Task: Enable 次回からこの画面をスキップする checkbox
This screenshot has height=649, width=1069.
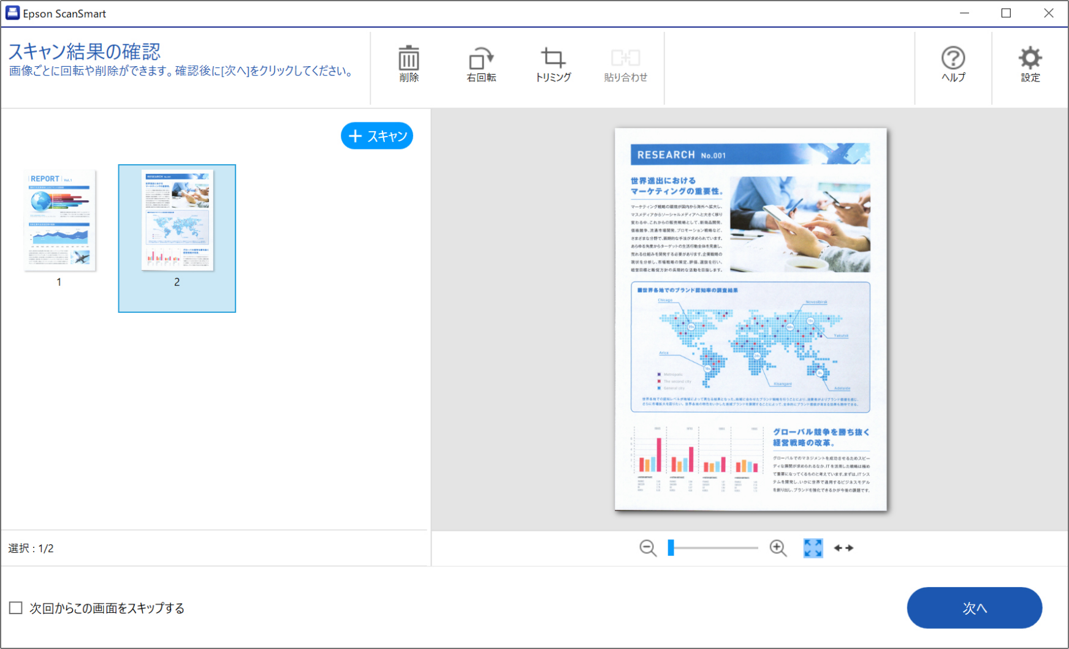Action: (x=16, y=608)
